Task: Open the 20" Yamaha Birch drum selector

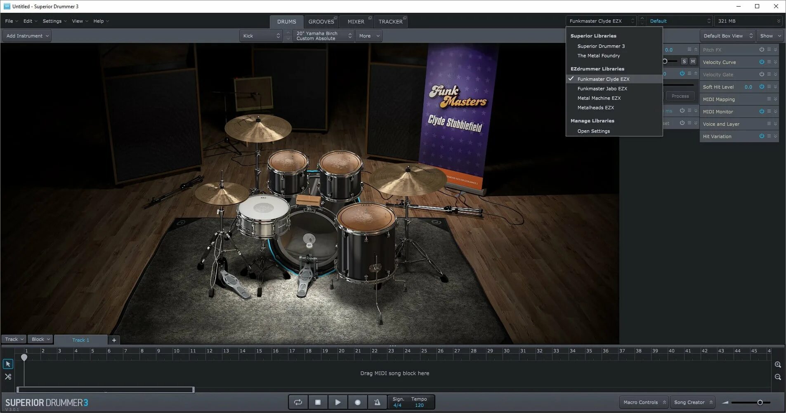Action: pyautogui.click(x=323, y=36)
